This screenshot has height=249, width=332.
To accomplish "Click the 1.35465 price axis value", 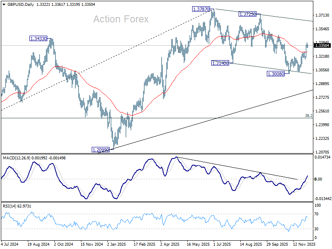I will click(x=322, y=29).
